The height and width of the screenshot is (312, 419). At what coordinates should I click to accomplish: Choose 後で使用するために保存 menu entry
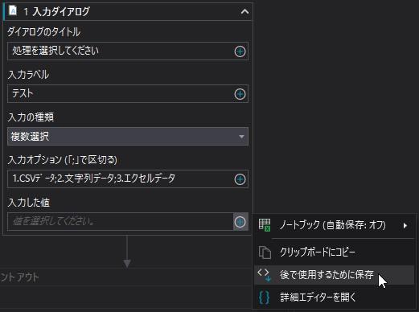[x=334, y=275]
